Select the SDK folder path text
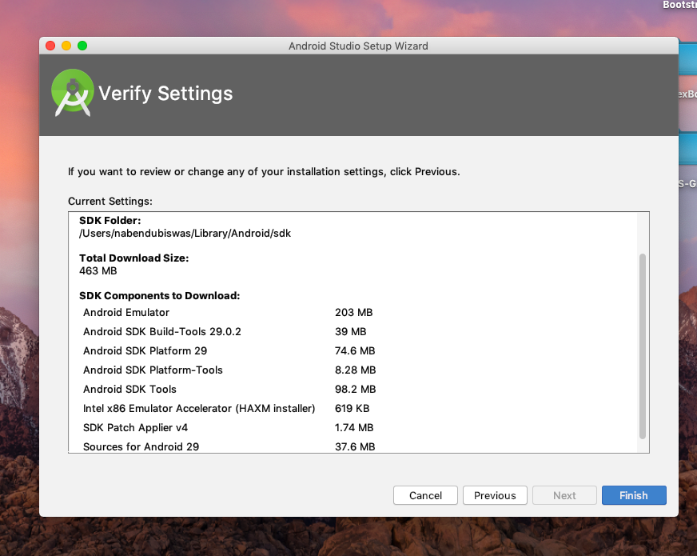The height and width of the screenshot is (556, 697). pyautogui.click(x=185, y=233)
